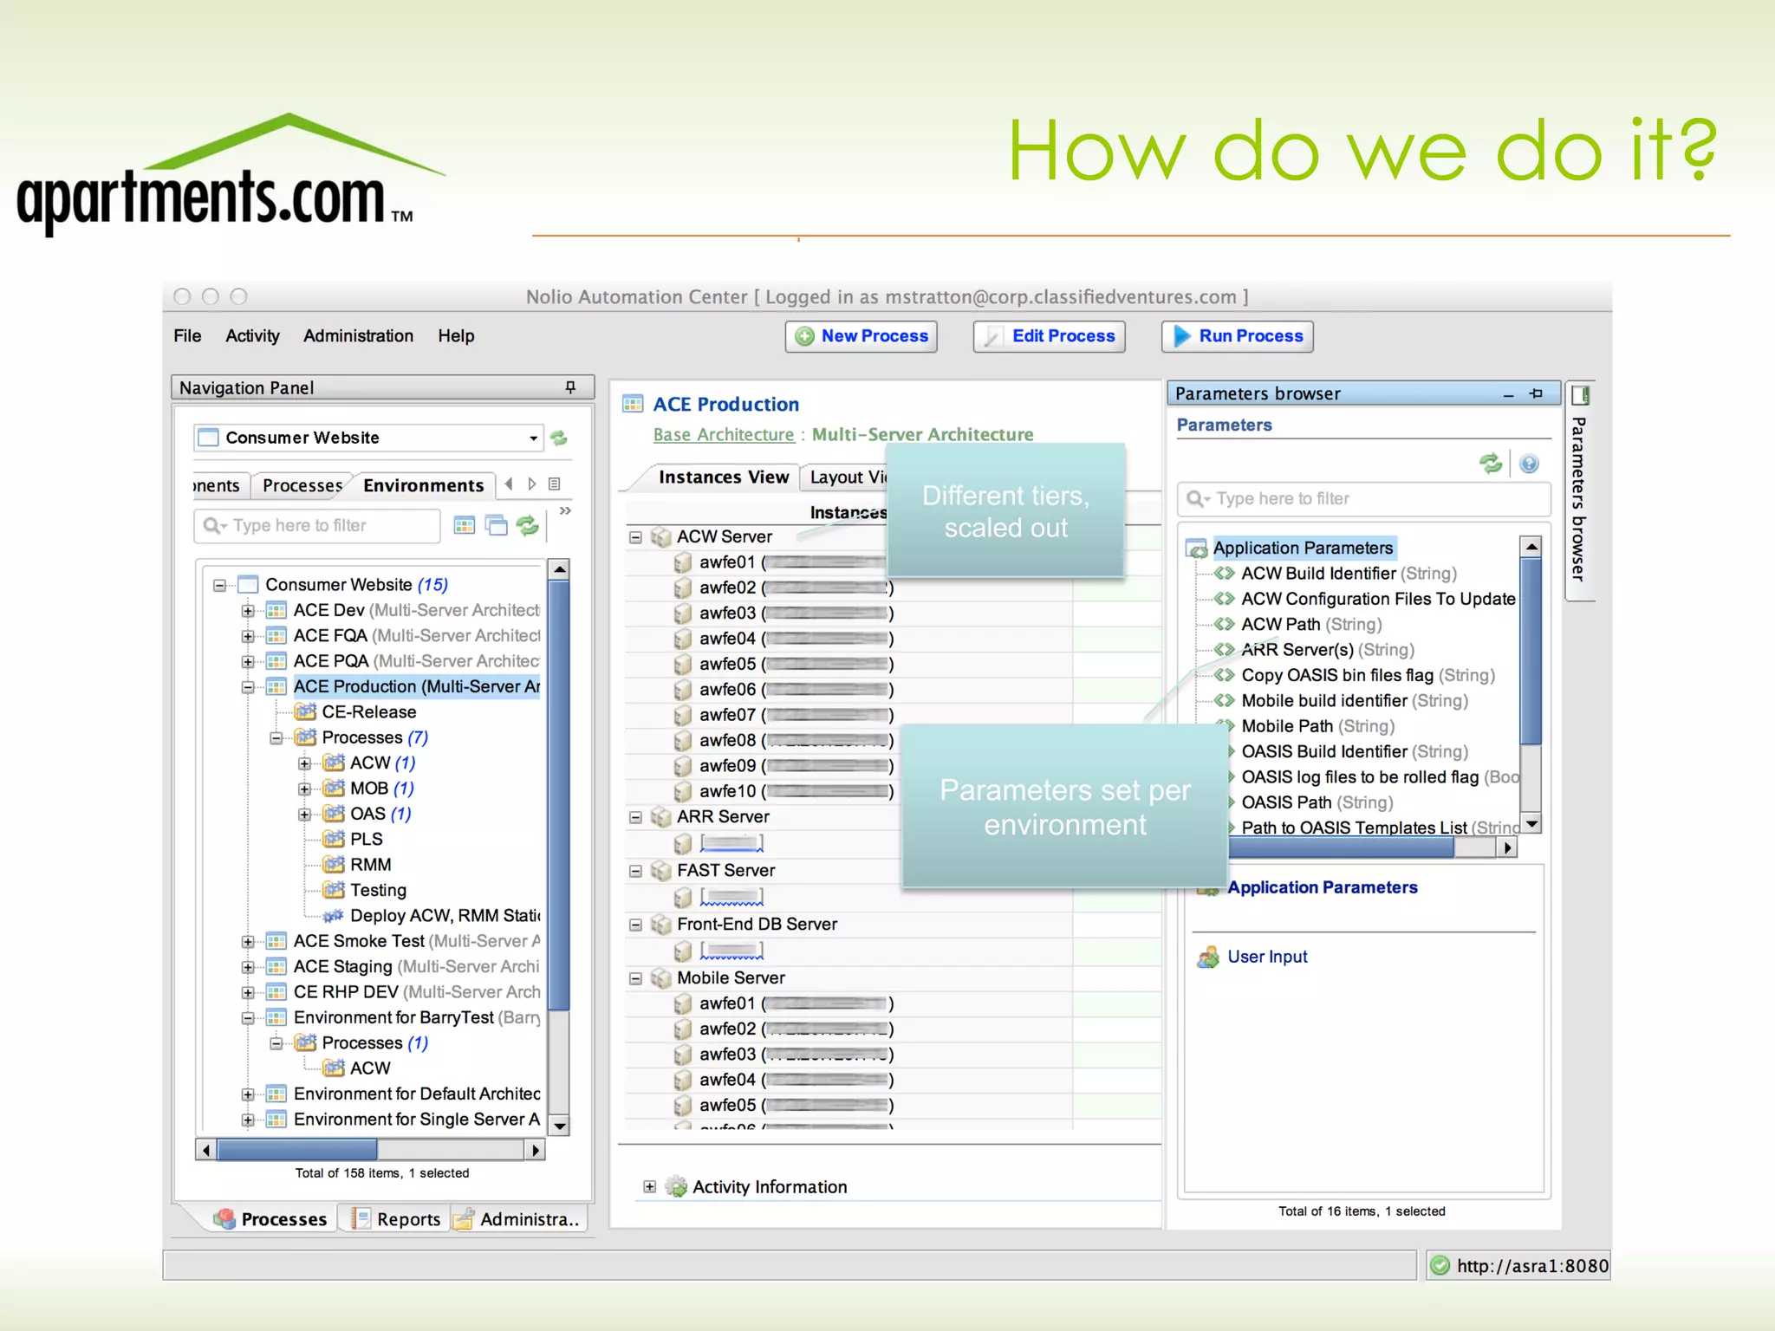Open the bottom Processes tab
The width and height of the screenshot is (1775, 1331).
tap(271, 1219)
